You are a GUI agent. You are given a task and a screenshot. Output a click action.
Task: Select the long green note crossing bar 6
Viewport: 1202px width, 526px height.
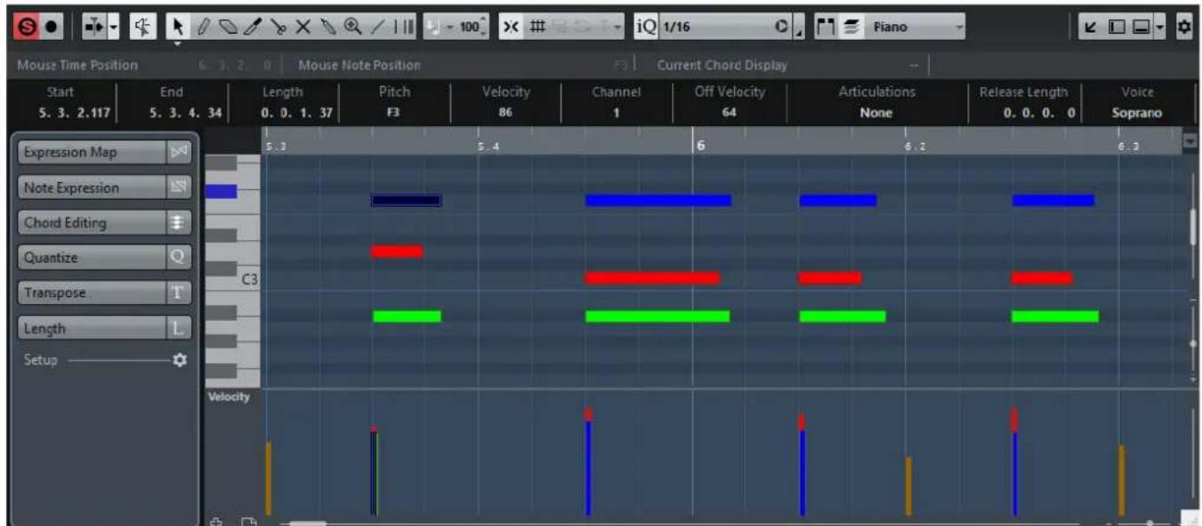[657, 316]
